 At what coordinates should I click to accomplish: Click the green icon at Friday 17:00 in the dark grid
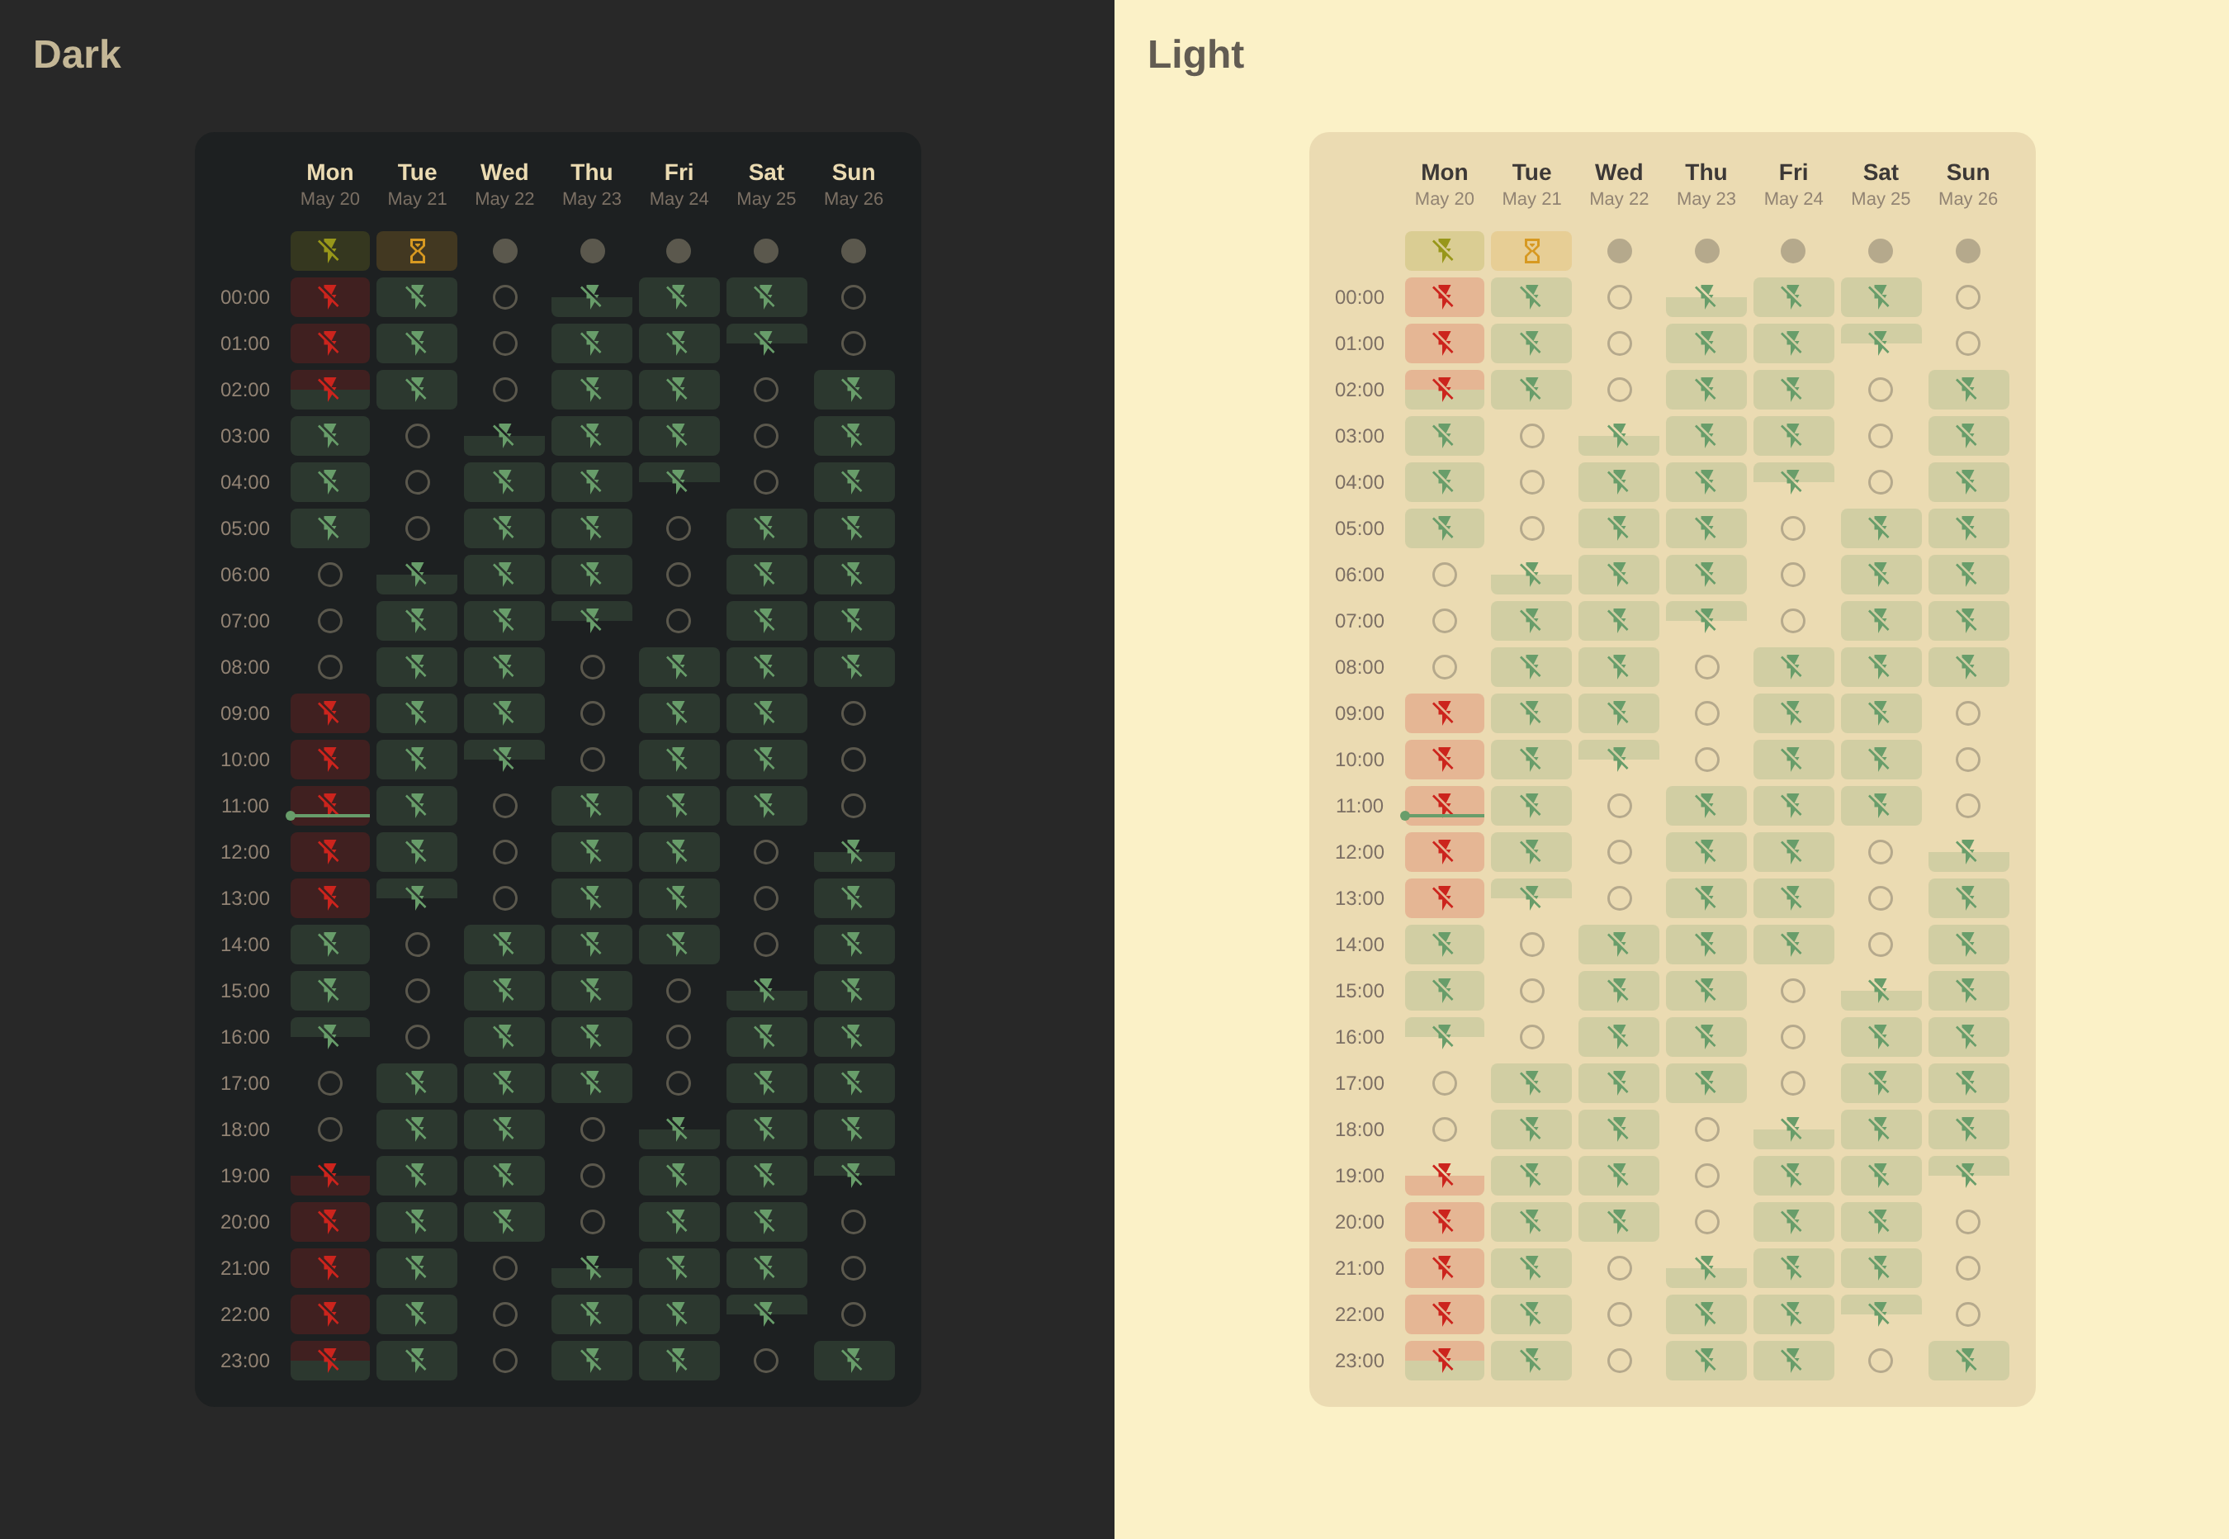click(679, 1083)
